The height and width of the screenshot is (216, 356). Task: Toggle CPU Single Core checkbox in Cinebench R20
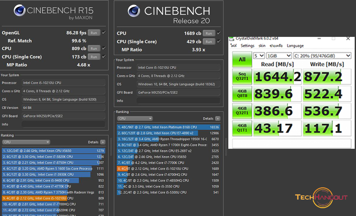(x=219, y=41)
